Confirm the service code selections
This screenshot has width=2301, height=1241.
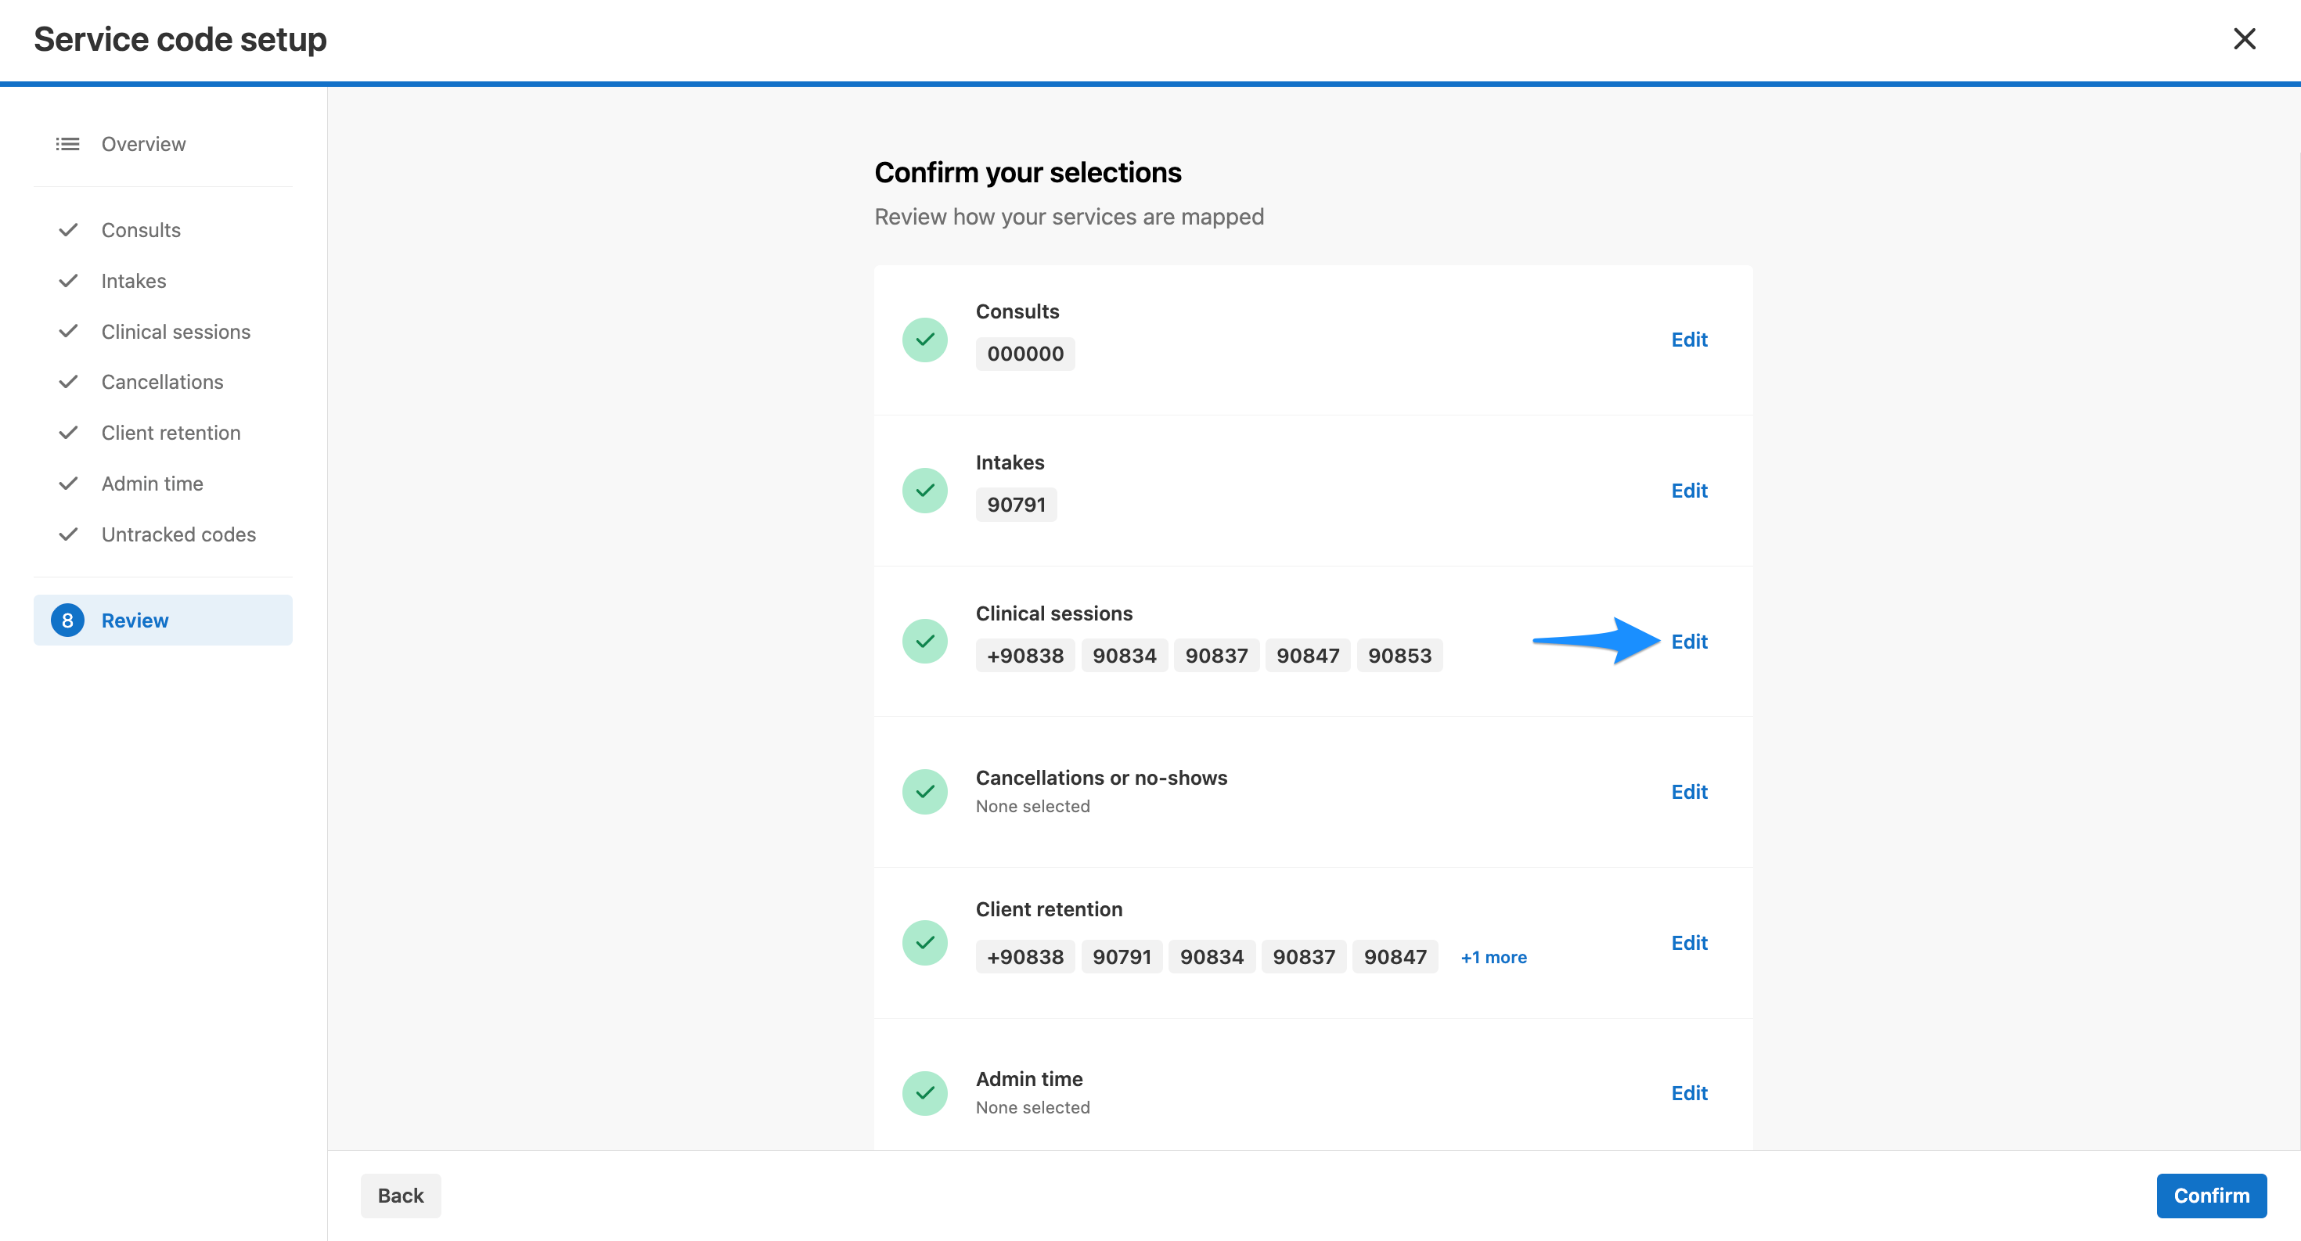[2212, 1196]
